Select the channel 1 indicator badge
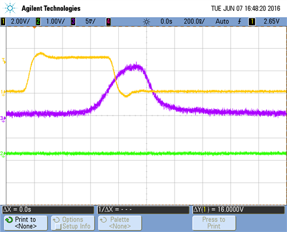Viewport: 287px width, 232px height. (3, 21)
